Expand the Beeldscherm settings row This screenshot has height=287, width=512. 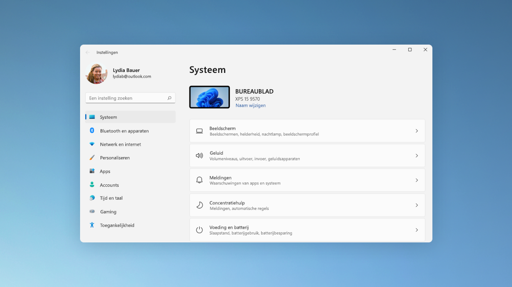[x=417, y=130]
